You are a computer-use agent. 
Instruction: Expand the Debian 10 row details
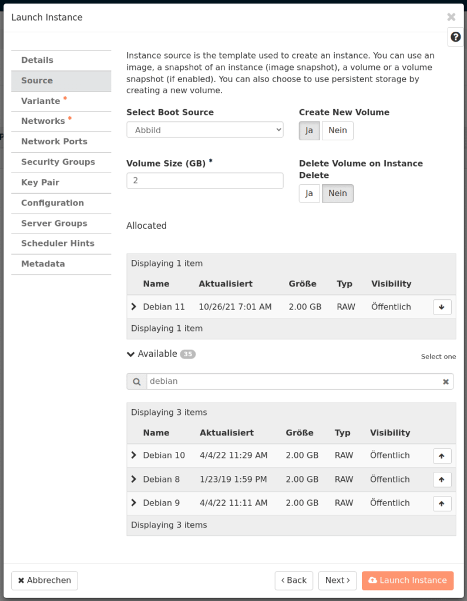pos(134,455)
